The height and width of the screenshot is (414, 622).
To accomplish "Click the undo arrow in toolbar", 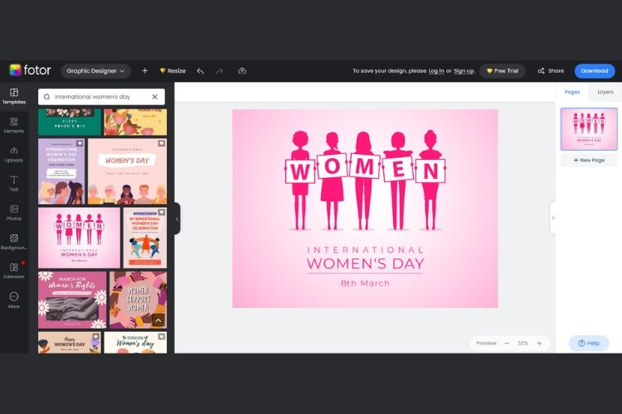I will (201, 71).
